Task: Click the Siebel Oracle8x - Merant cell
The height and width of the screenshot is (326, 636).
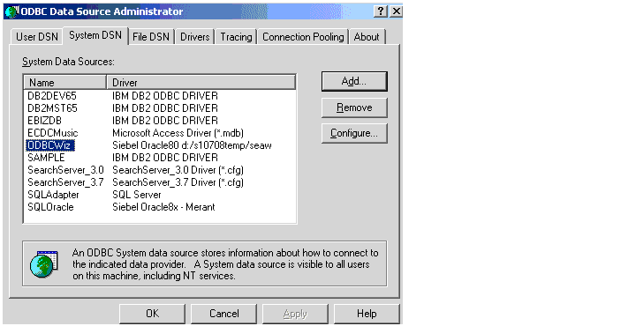Action: (163, 207)
